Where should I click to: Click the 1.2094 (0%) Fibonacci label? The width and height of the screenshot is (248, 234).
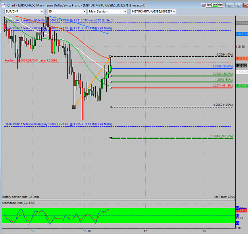pyautogui.click(x=225, y=55)
